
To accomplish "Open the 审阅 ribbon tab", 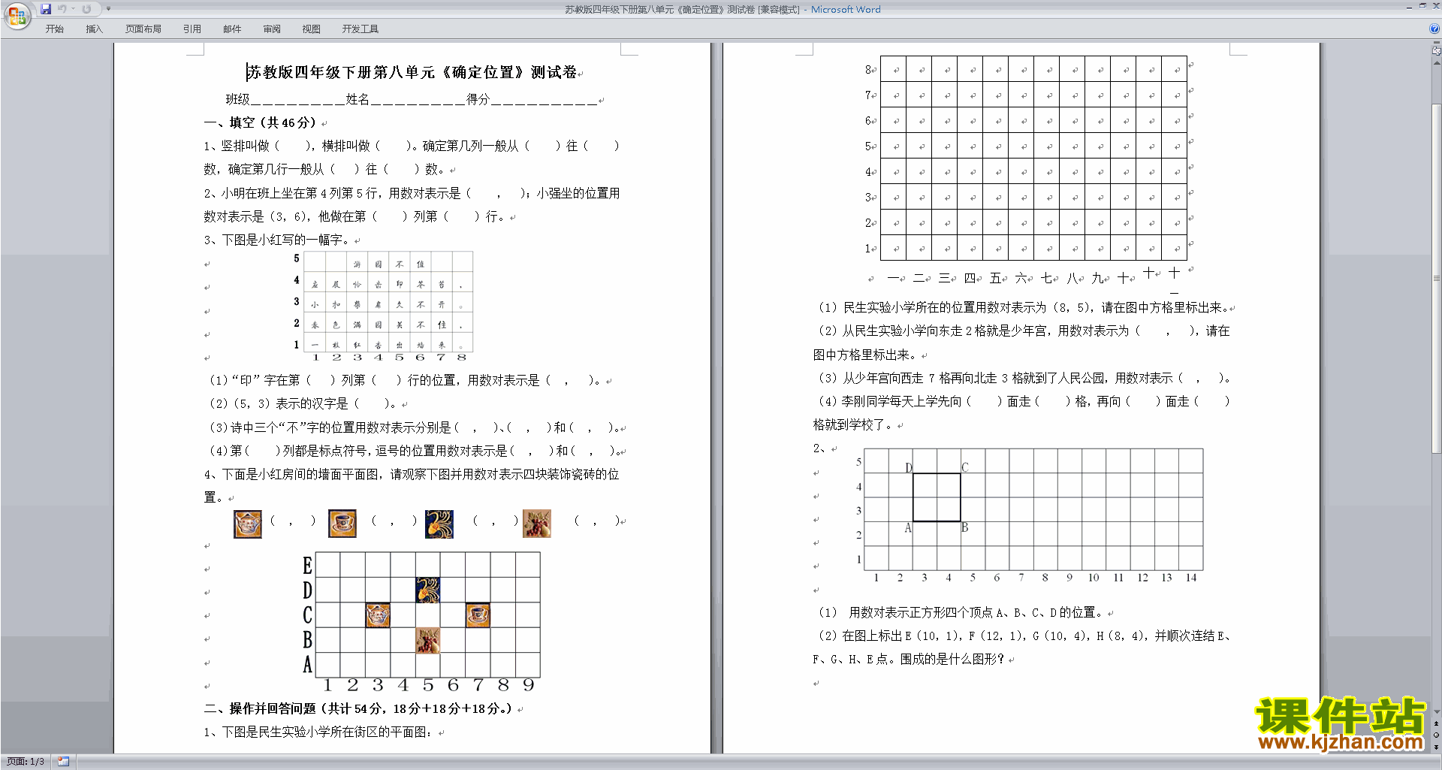I will (272, 29).
